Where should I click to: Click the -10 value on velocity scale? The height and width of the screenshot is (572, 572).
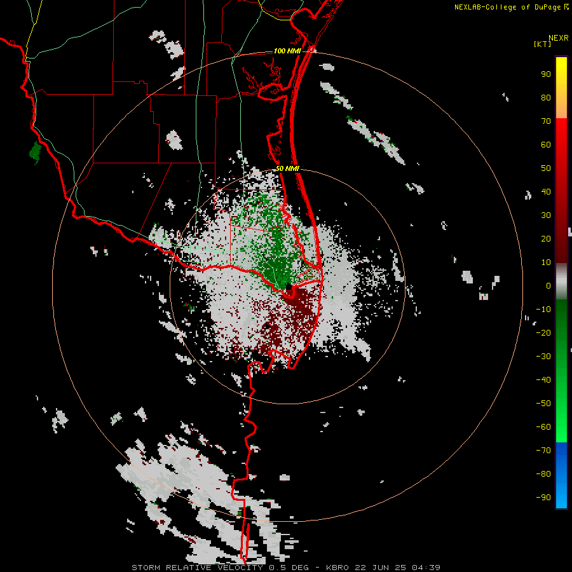coord(543,310)
